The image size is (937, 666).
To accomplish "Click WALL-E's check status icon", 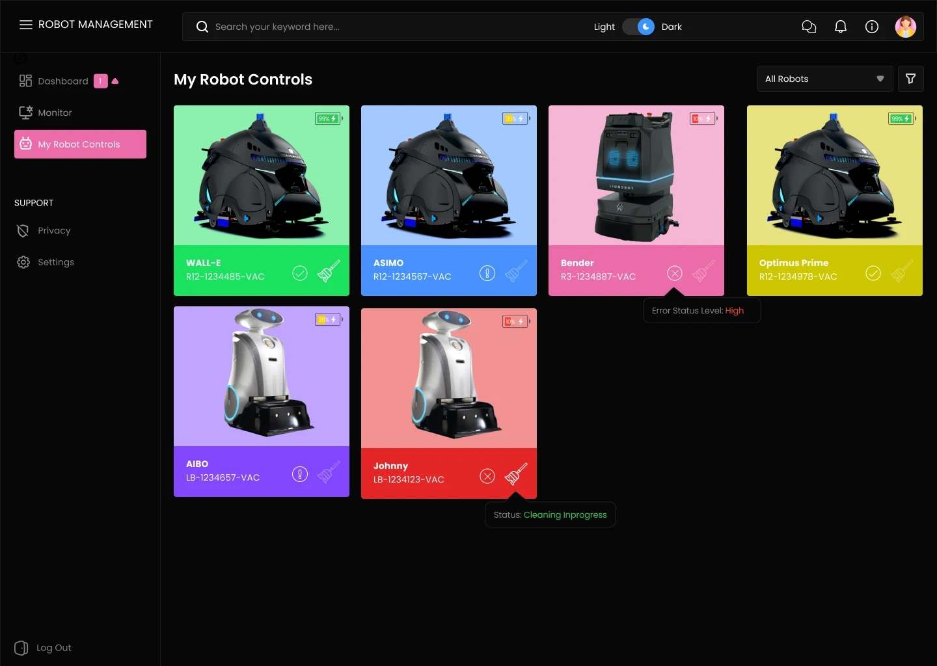I will [x=300, y=273].
